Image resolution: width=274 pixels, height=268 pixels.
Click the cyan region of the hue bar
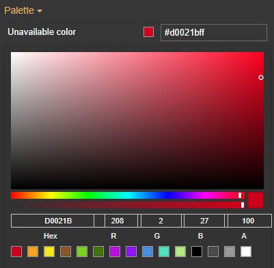[128, 195]
